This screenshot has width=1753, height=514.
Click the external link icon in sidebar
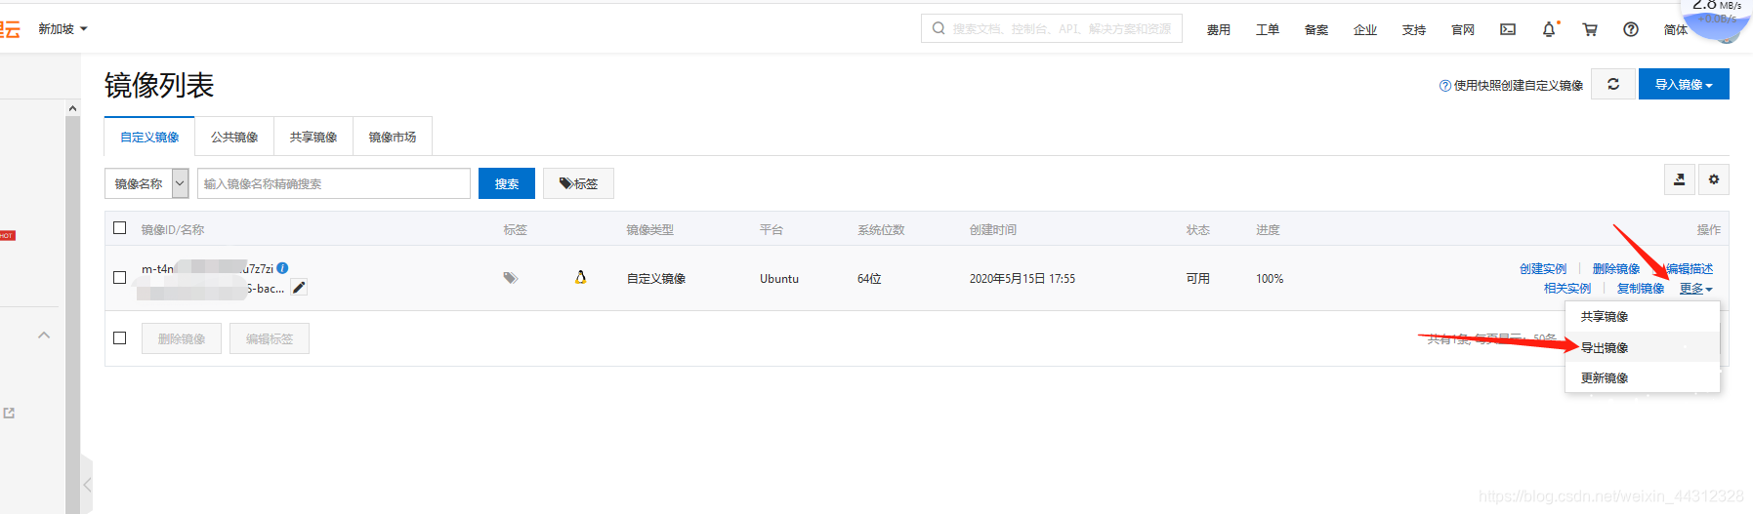pyautogui.click(x=9, y=414)
